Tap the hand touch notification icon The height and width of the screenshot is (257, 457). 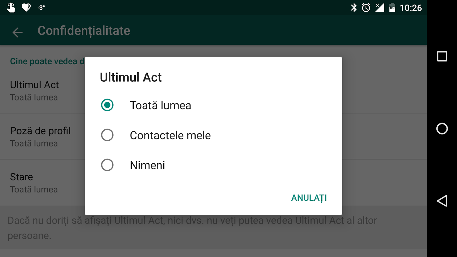(x=11, y=8)
